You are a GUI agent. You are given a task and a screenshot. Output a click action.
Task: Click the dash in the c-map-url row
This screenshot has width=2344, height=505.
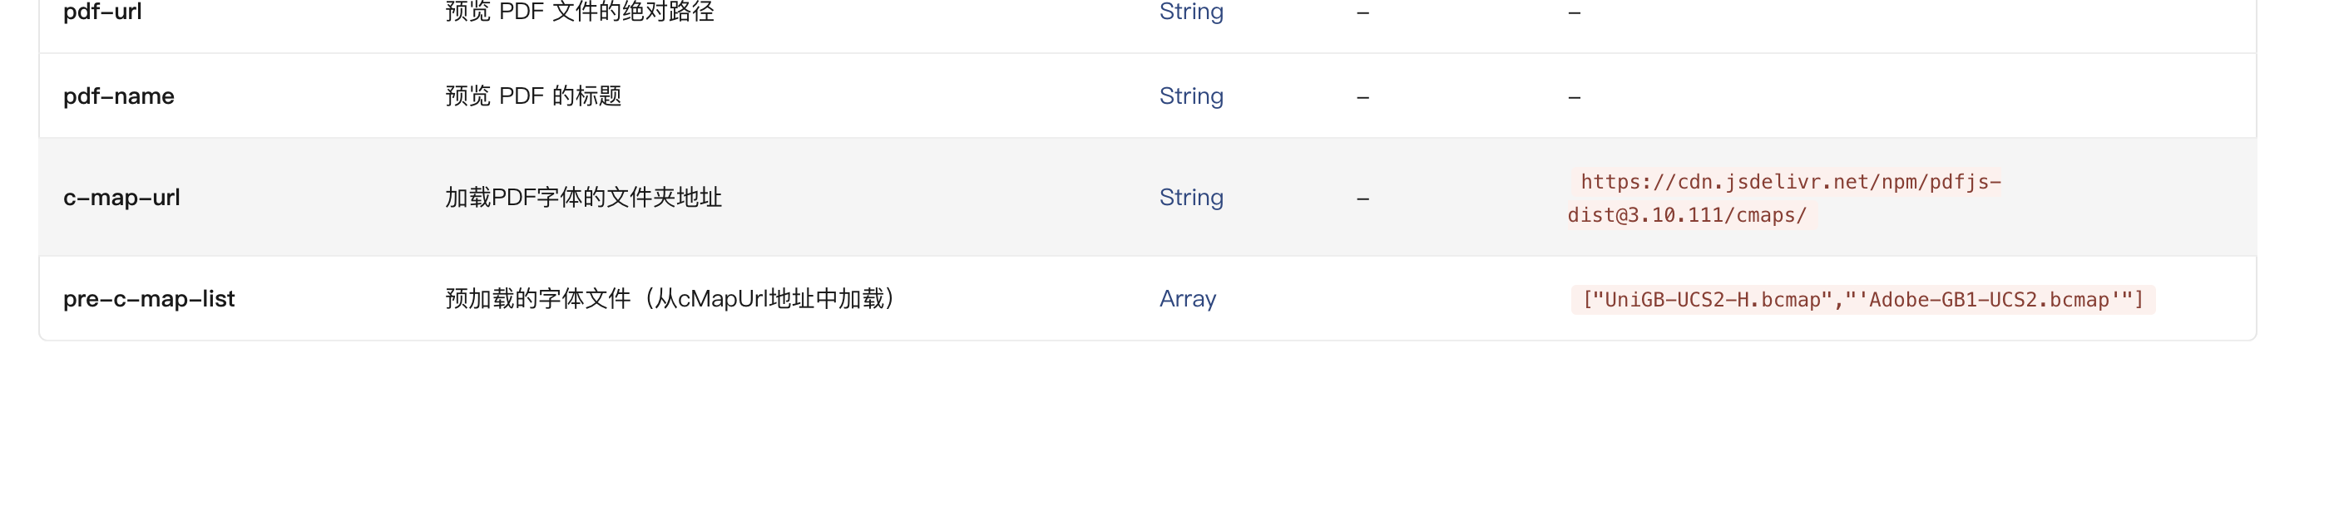pyautogui.click(x=1362, y=198)
